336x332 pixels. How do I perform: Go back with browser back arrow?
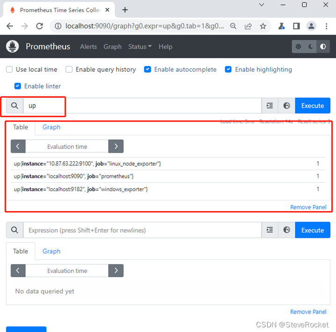coord(10,26)
